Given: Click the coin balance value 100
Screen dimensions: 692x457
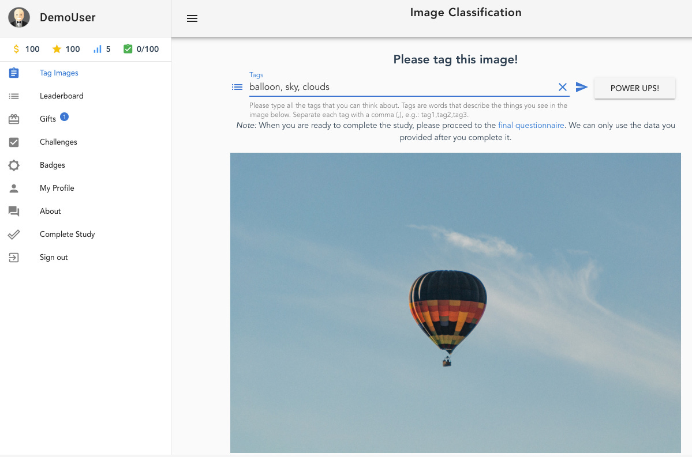Looking at the screenshot, I should (x=32, y=49).
